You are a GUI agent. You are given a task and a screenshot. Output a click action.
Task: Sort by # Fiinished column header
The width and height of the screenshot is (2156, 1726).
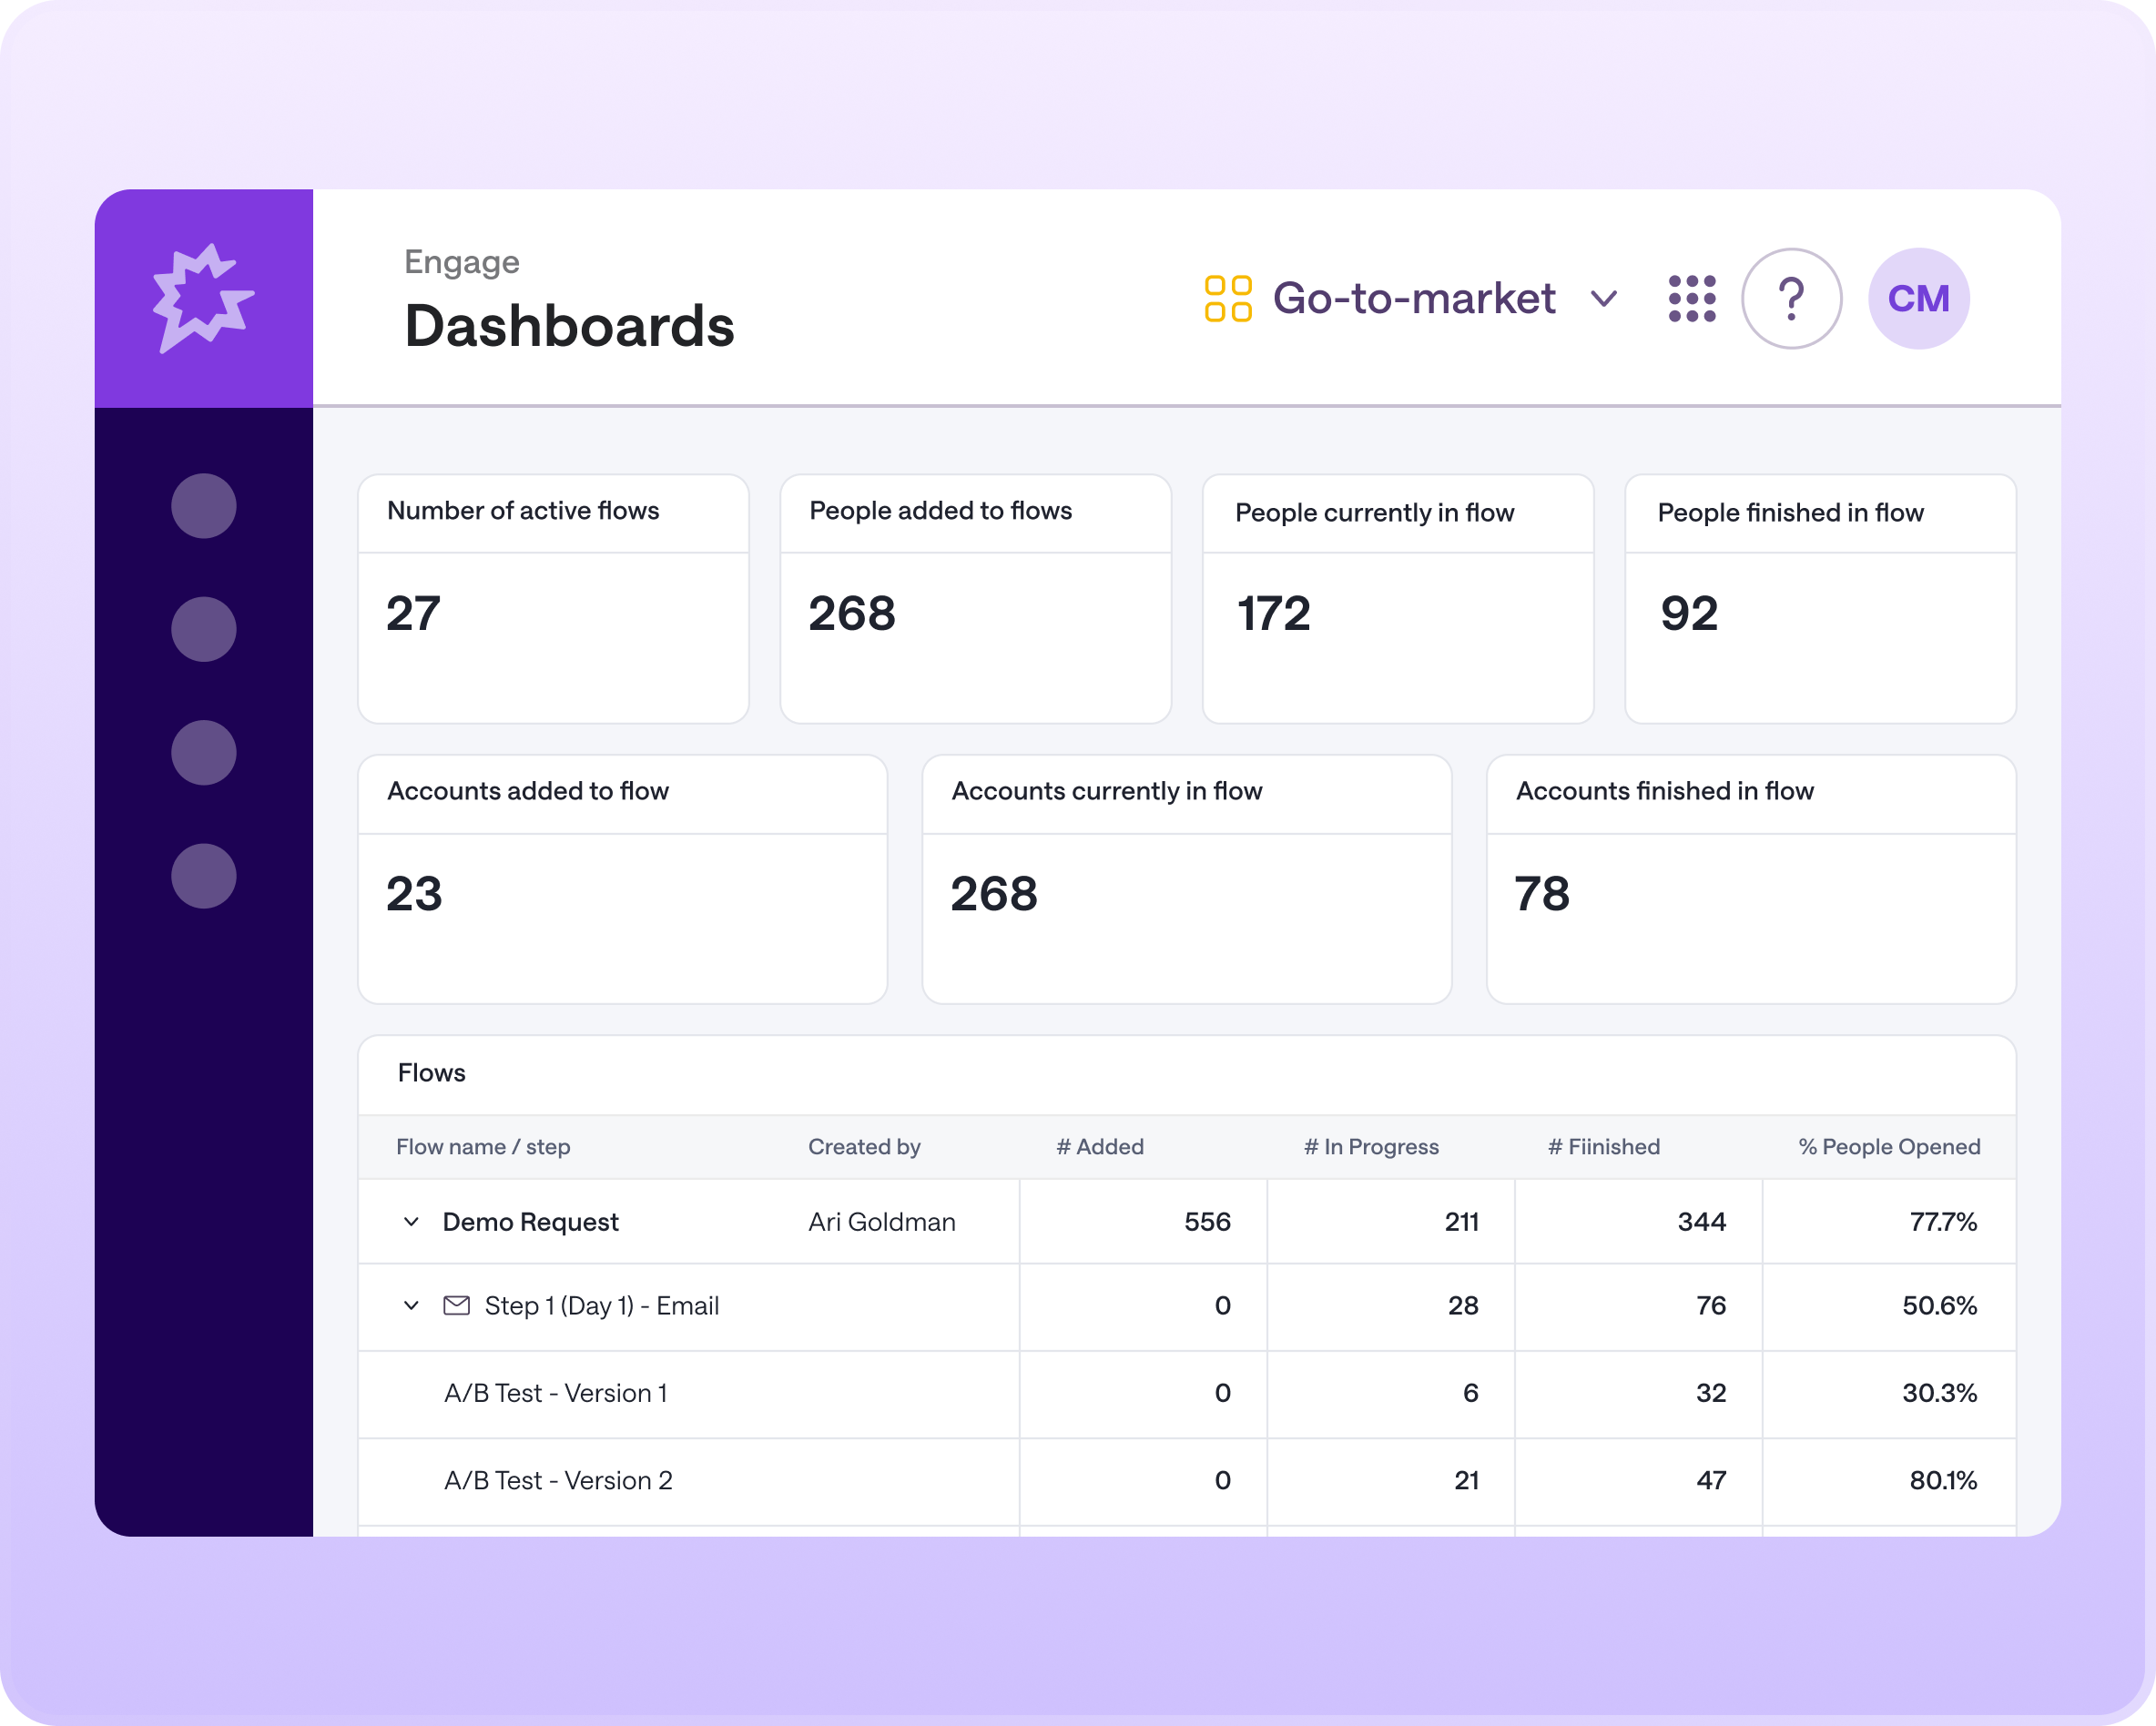pos(1604,1146)
